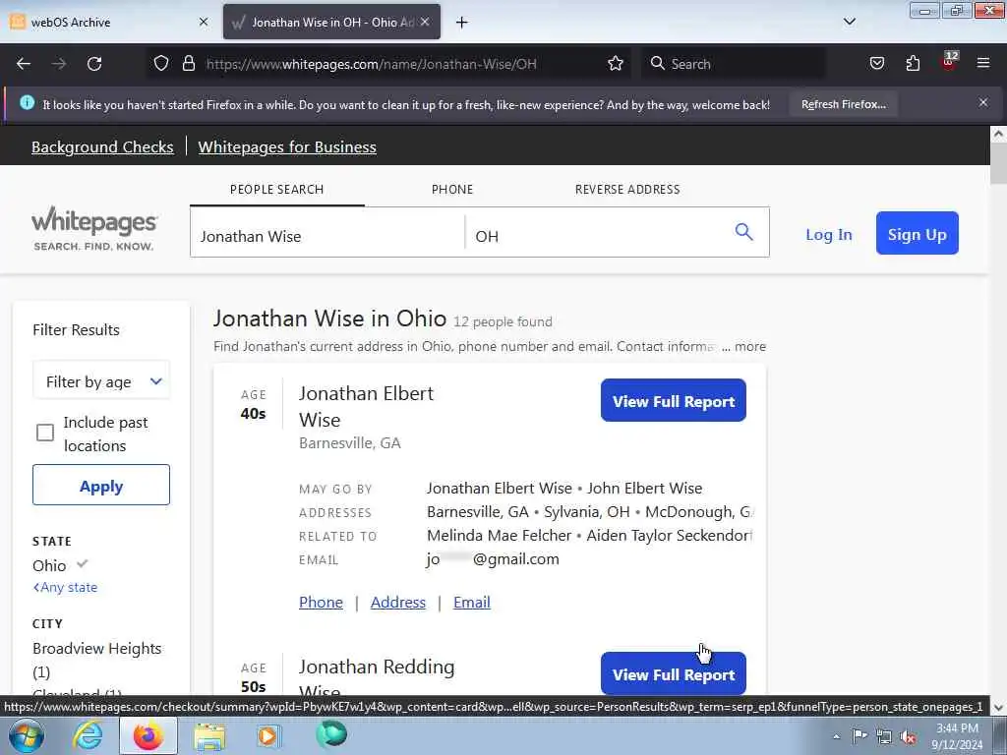Click the Jonathan Elbert Wise name heading
Screen dimensions: 1007x755
(x=366, y=406)
